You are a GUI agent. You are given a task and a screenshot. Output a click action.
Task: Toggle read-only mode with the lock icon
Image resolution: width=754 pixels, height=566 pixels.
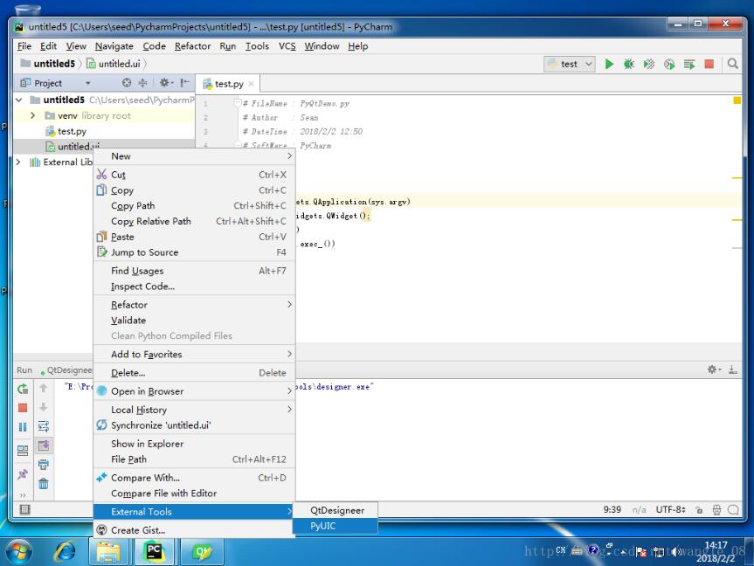pos(699,509)
